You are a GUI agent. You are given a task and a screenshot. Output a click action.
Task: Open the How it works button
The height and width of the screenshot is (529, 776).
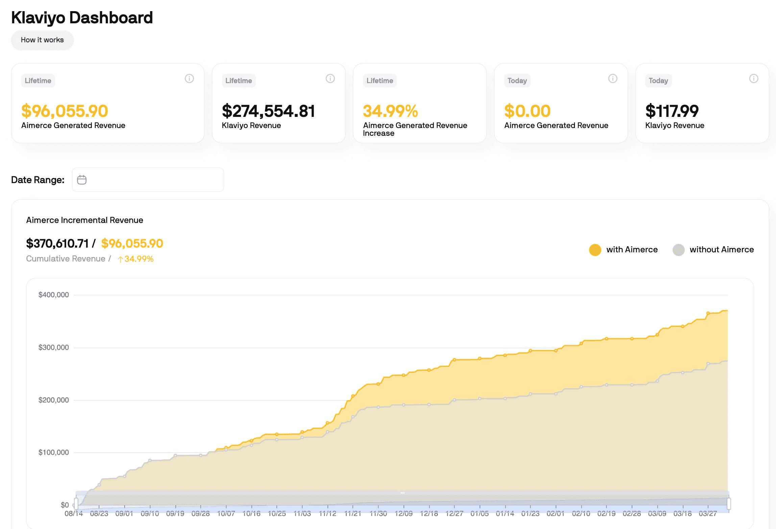pyautogui.click(x=42, y=40)
